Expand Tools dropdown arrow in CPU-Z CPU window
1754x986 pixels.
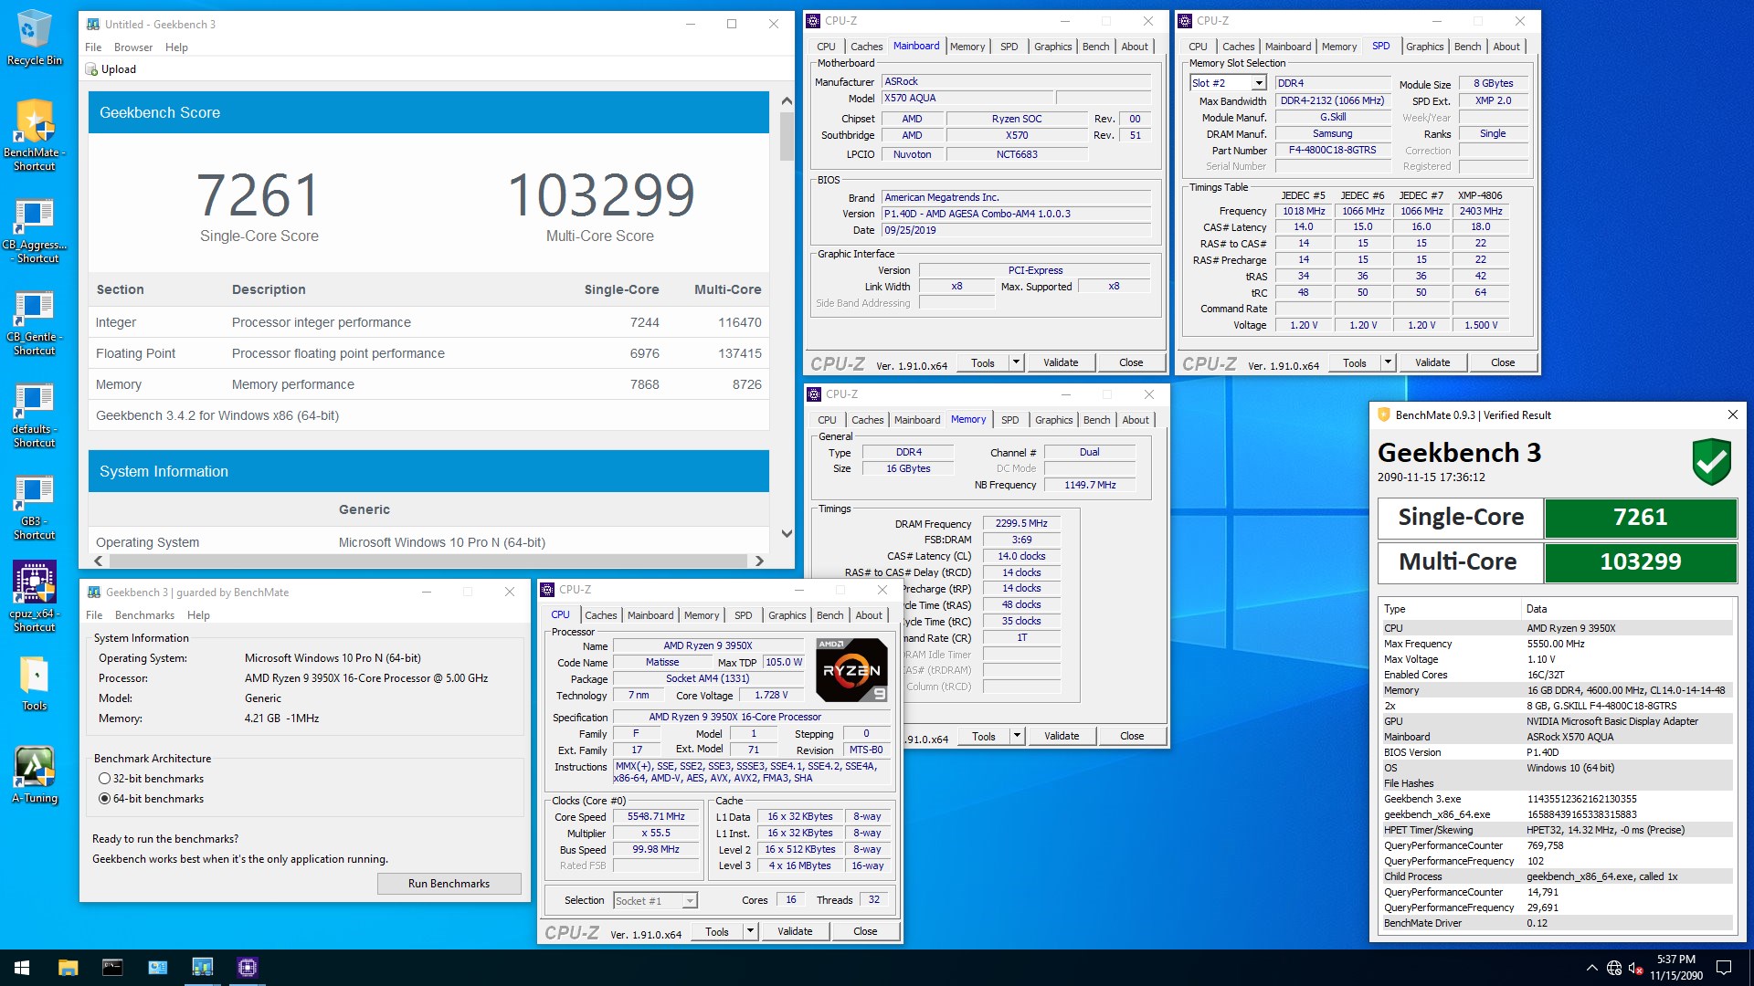point(750,931)
